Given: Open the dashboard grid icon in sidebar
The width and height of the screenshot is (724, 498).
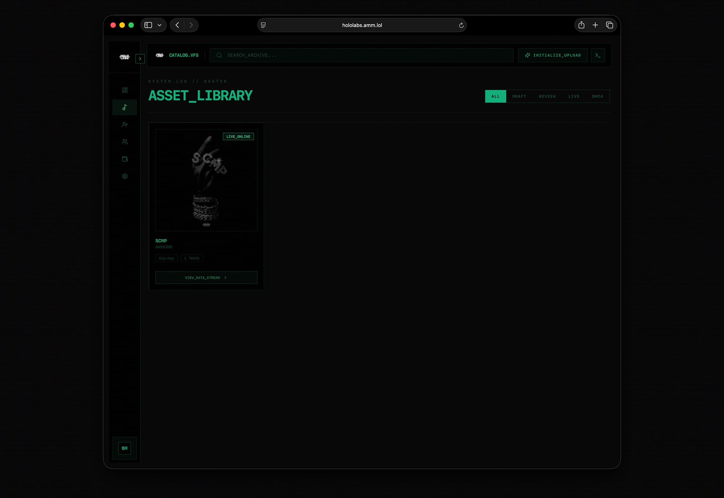Looking at the screenshot, I should click(125, 90).
